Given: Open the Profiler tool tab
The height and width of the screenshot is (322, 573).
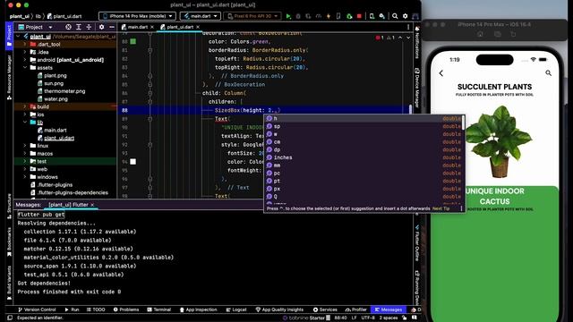Looking at the screenshot, I should tap(356, 309).
